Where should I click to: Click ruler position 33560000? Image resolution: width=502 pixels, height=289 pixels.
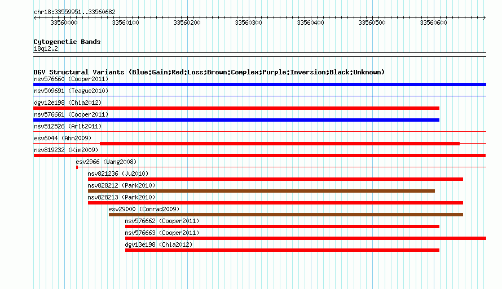coord(64,23)
